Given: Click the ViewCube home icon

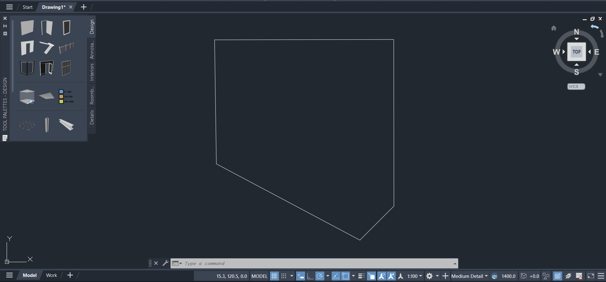Looking at the screenshot, I should point(554,28).
